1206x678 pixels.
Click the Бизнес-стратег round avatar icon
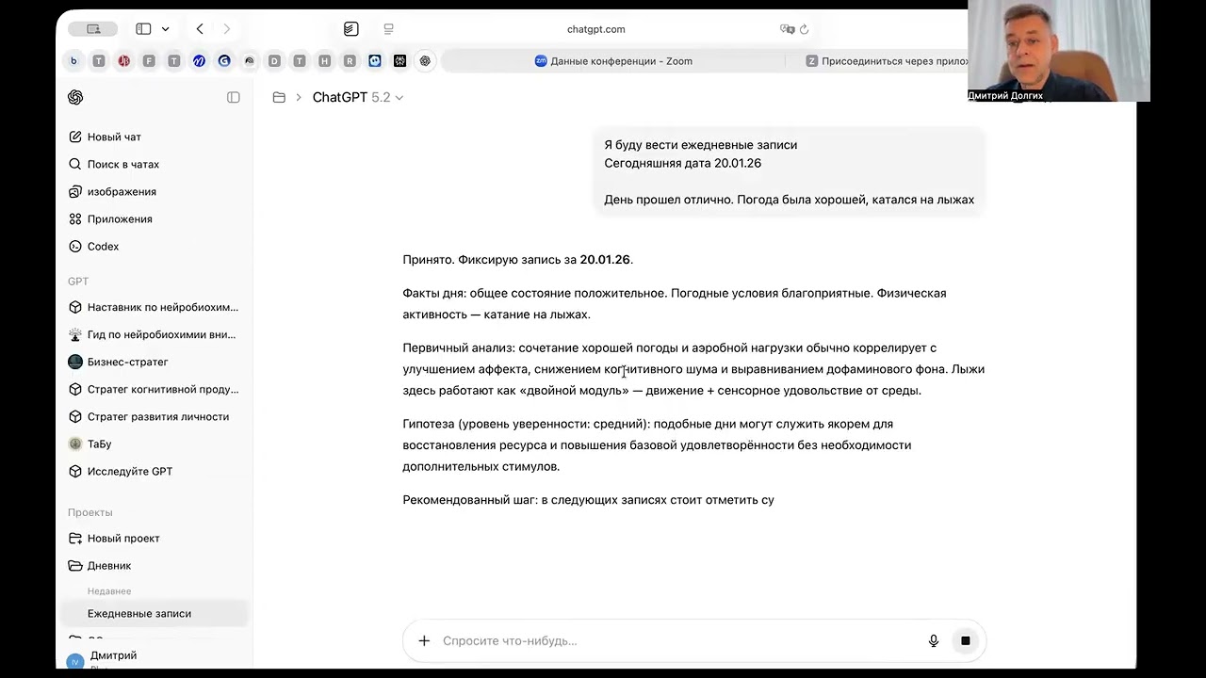(x=75, y=362)
